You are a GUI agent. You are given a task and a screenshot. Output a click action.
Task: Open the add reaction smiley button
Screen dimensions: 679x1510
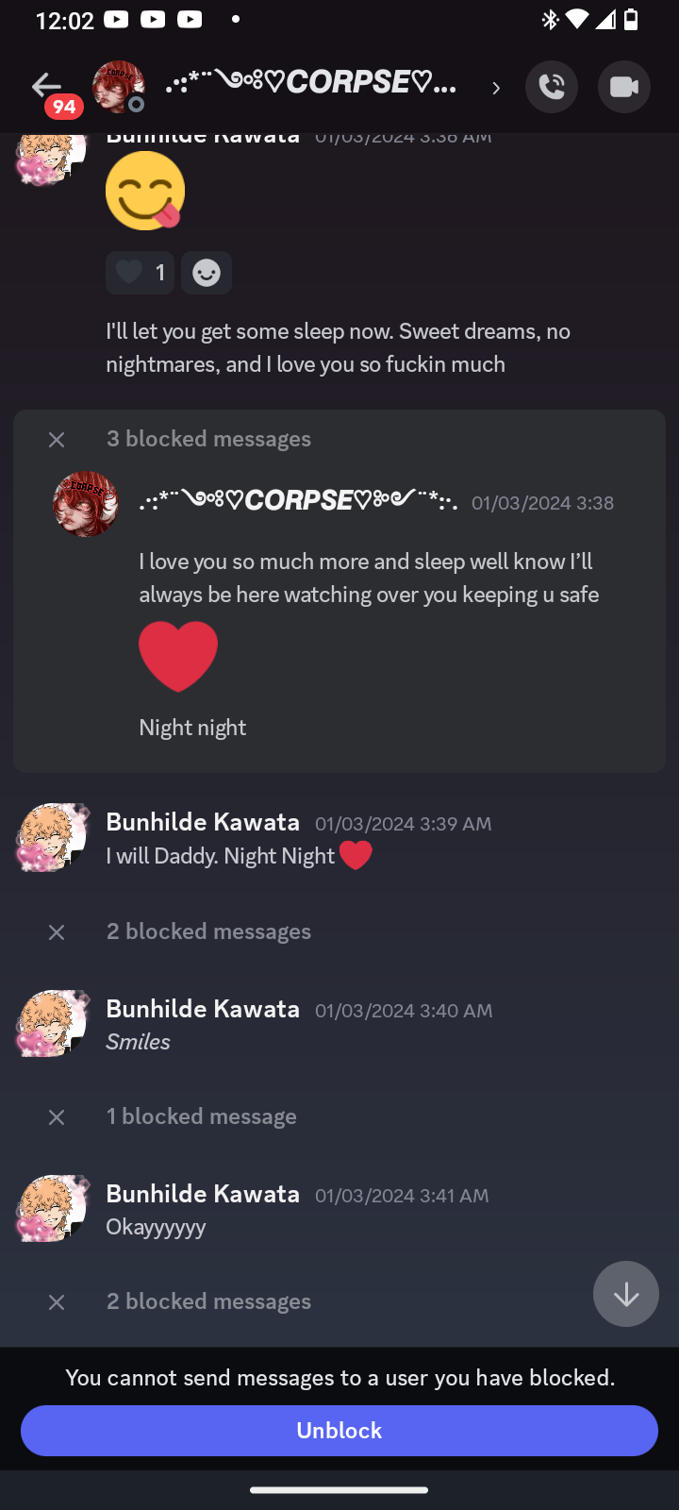point(207,273)
